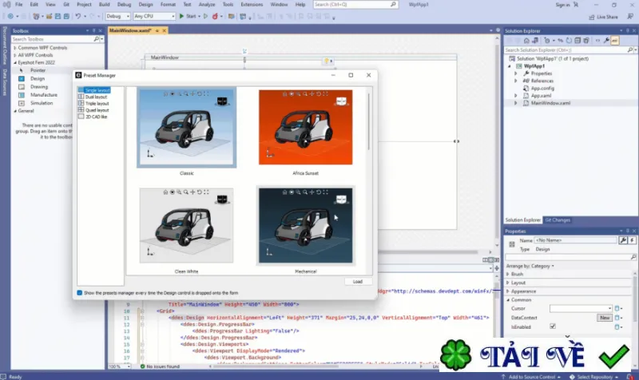Image resolution: width=639 pixels, height=380 pixels.
Task: Click the lightning events icon in Properties panel
Action: pos(632,240)
